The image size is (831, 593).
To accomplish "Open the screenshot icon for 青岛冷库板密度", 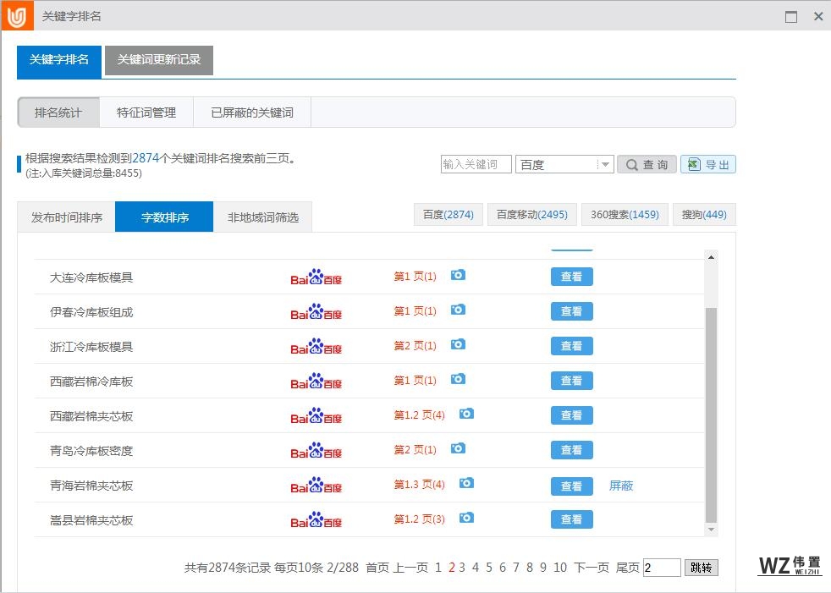I will (458, 448).
